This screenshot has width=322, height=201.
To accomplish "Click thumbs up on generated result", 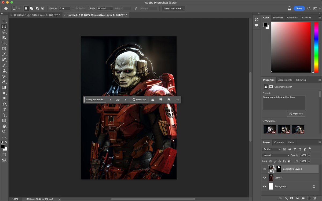I will pos(153,100).
